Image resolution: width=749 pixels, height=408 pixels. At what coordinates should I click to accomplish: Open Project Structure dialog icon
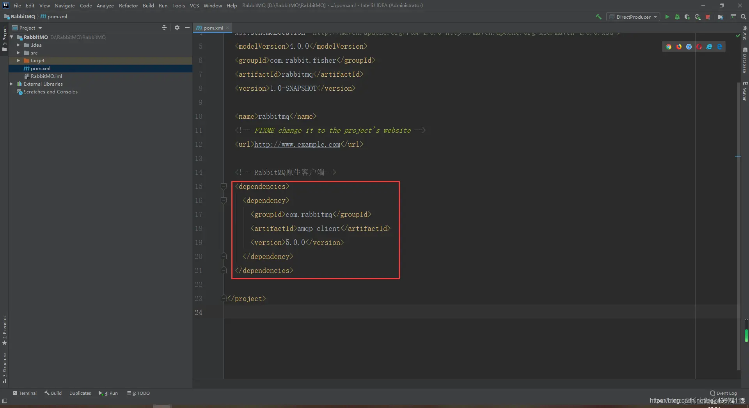point(721,17)
